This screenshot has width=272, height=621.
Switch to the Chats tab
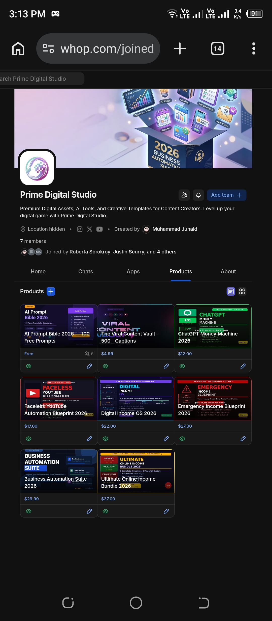(x=86, y=272)
